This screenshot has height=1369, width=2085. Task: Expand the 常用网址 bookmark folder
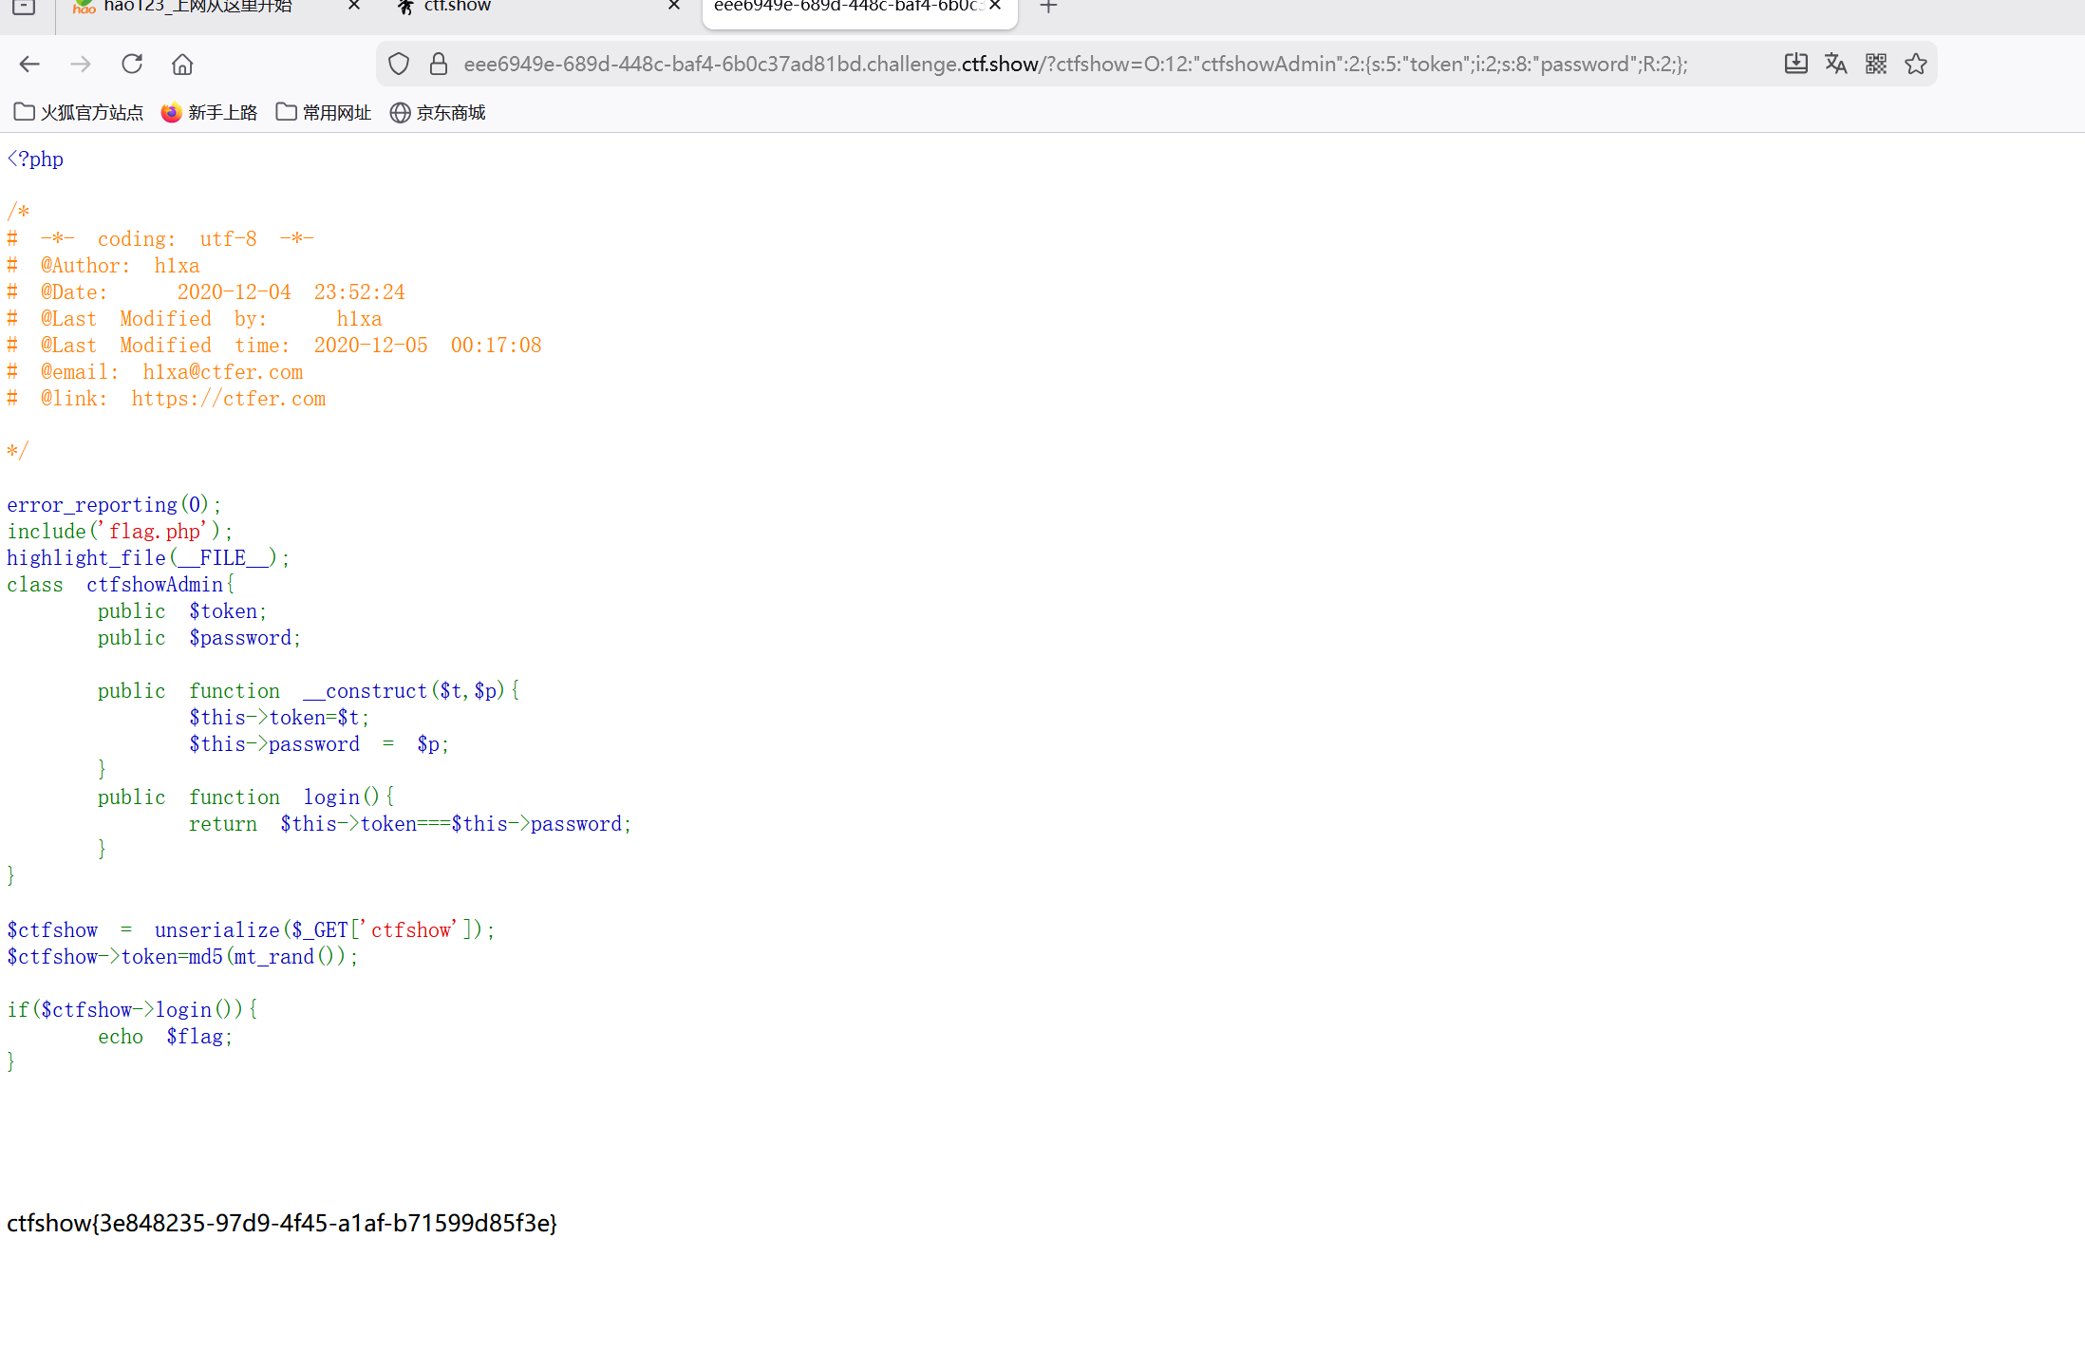(x=324, y=112)
